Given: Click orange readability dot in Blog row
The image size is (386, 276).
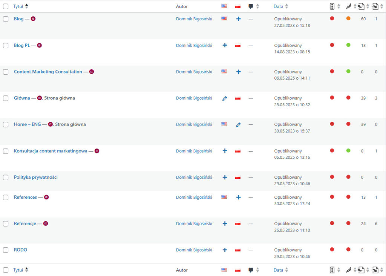Looking at the screenshot, I should coord(348,18).
